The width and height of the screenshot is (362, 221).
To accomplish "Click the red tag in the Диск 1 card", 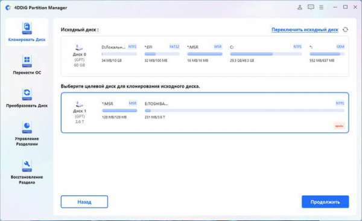I will (339, 126).
